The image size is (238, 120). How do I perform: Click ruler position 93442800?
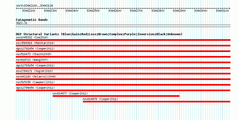click(158, 11)
